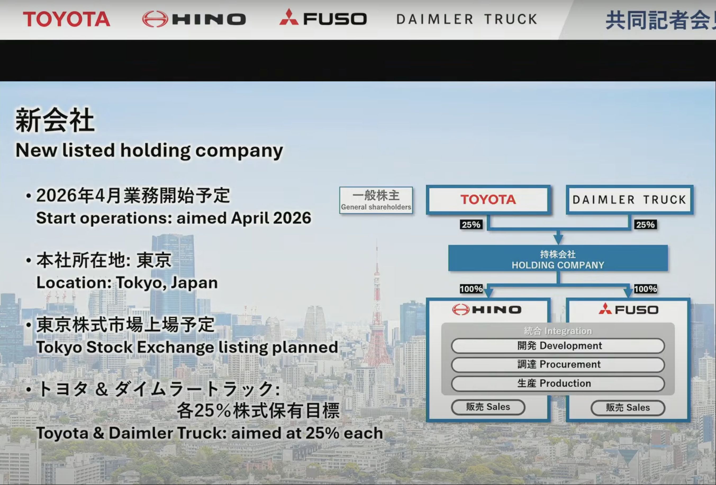Click the blue HOLDING COMPANY box

pyautogui.click(x=558, y=258)
